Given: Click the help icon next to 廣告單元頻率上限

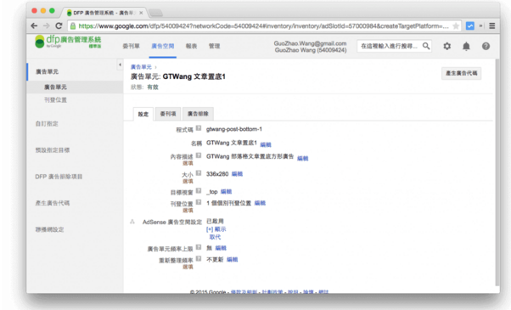Looking at the screenshot, I should [198, 247].
